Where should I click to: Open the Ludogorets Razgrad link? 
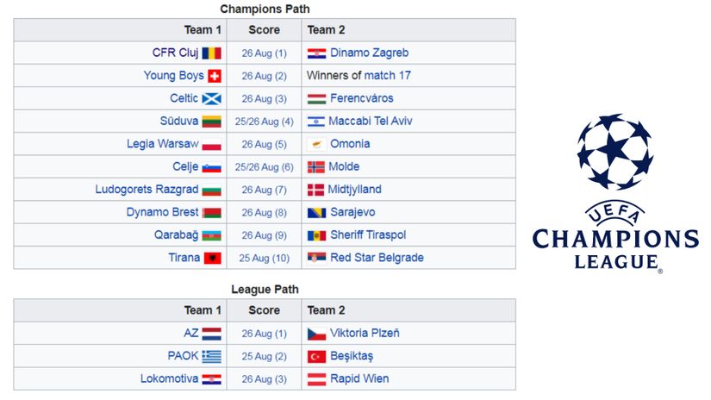[147, 190]
